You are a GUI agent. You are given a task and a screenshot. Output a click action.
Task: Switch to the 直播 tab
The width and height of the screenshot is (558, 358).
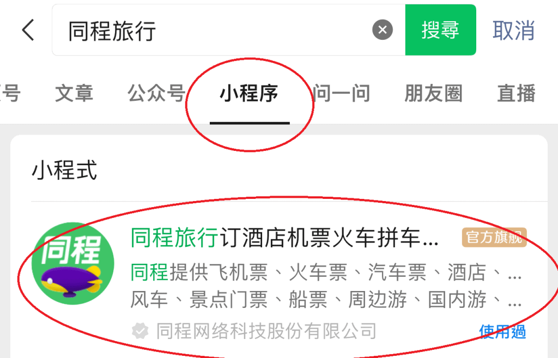coord(517,93)
